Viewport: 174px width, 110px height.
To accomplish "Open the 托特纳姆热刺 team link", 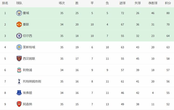I will [x=32, y=81].
